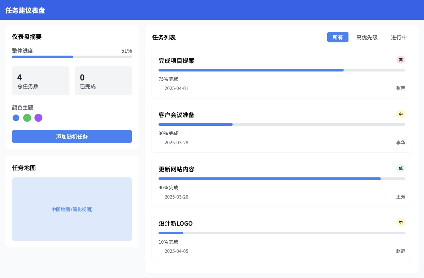This screenshot has width=424, height=278.
Task: Click the 中 priority badge on 客户会议准备
Action: 400,114
